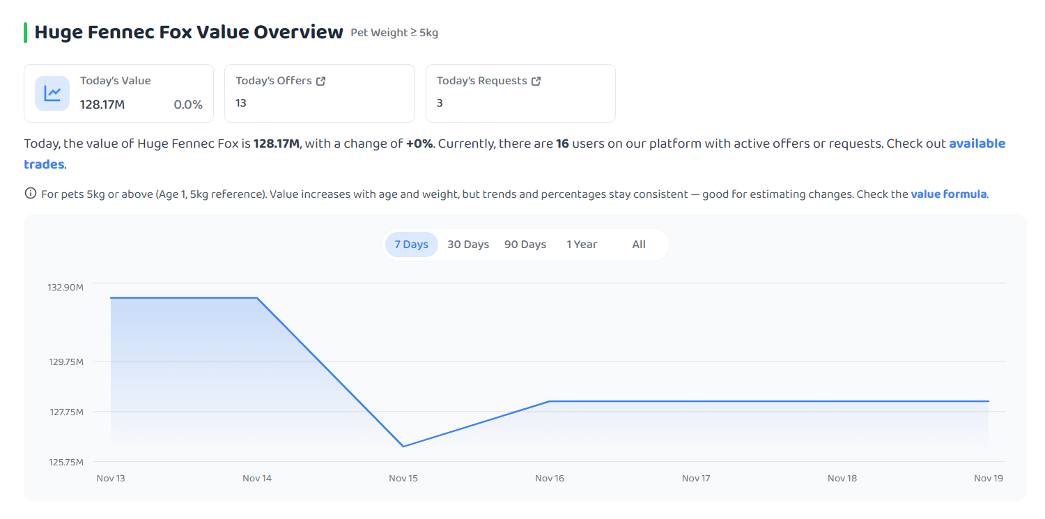Open the value formula link

pyautogui.click(x=949, y=194)
